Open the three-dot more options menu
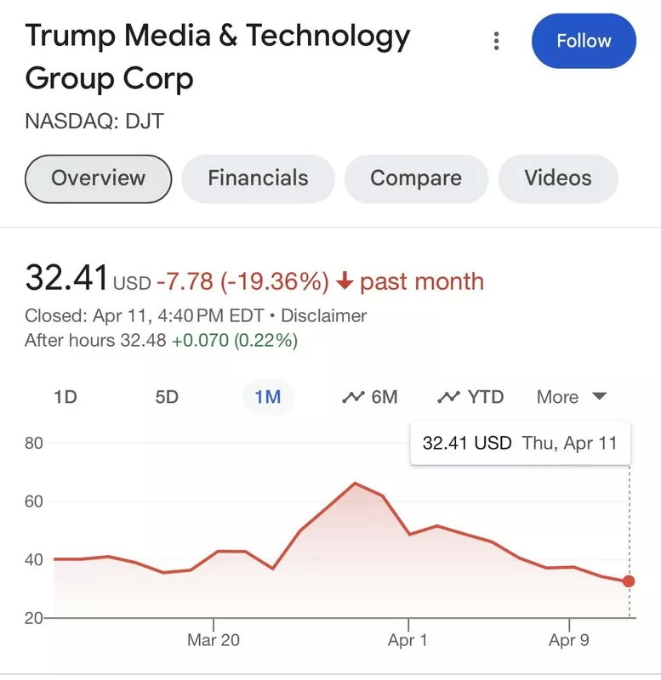This screenshot has height=680, width=661. point(497,41)
